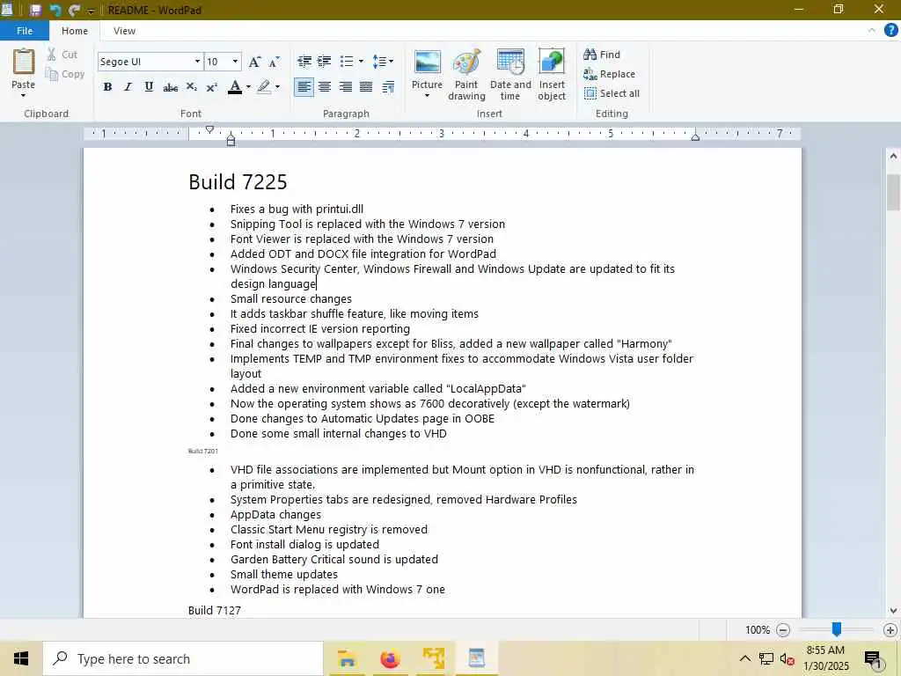Click the Paste clipboard icon
Viewport: 901px width, 676px height.
coord(24,62)
